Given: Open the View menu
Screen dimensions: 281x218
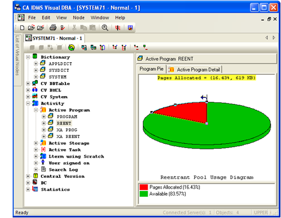Looking at the screenshot, I should pos(61,18).
